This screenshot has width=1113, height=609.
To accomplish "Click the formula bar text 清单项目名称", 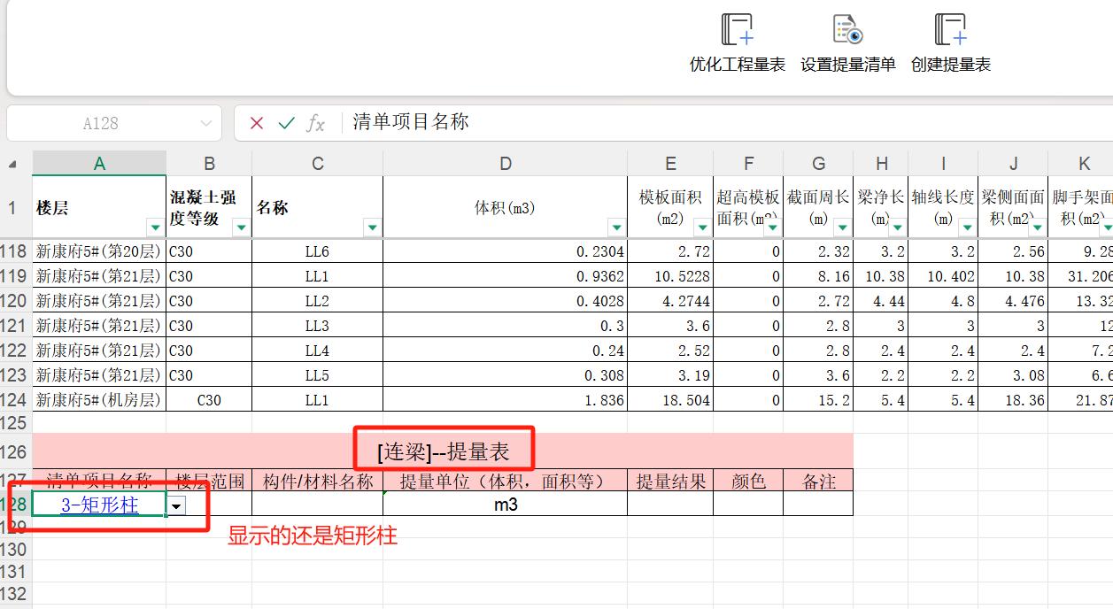I will 411,123.
